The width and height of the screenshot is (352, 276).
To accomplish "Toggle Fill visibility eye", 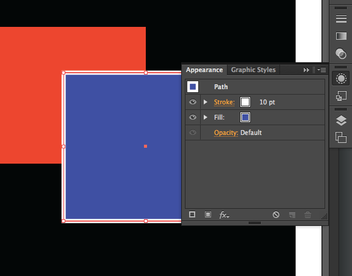I will (x=193, y=117).
